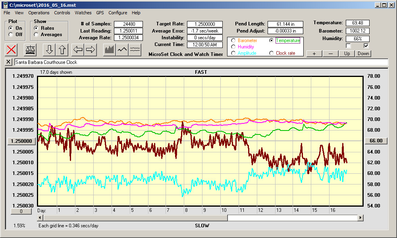This screenshot has width=397, height=238.
Task: Select the Barometer radio button
Action: tap(233, 40)
